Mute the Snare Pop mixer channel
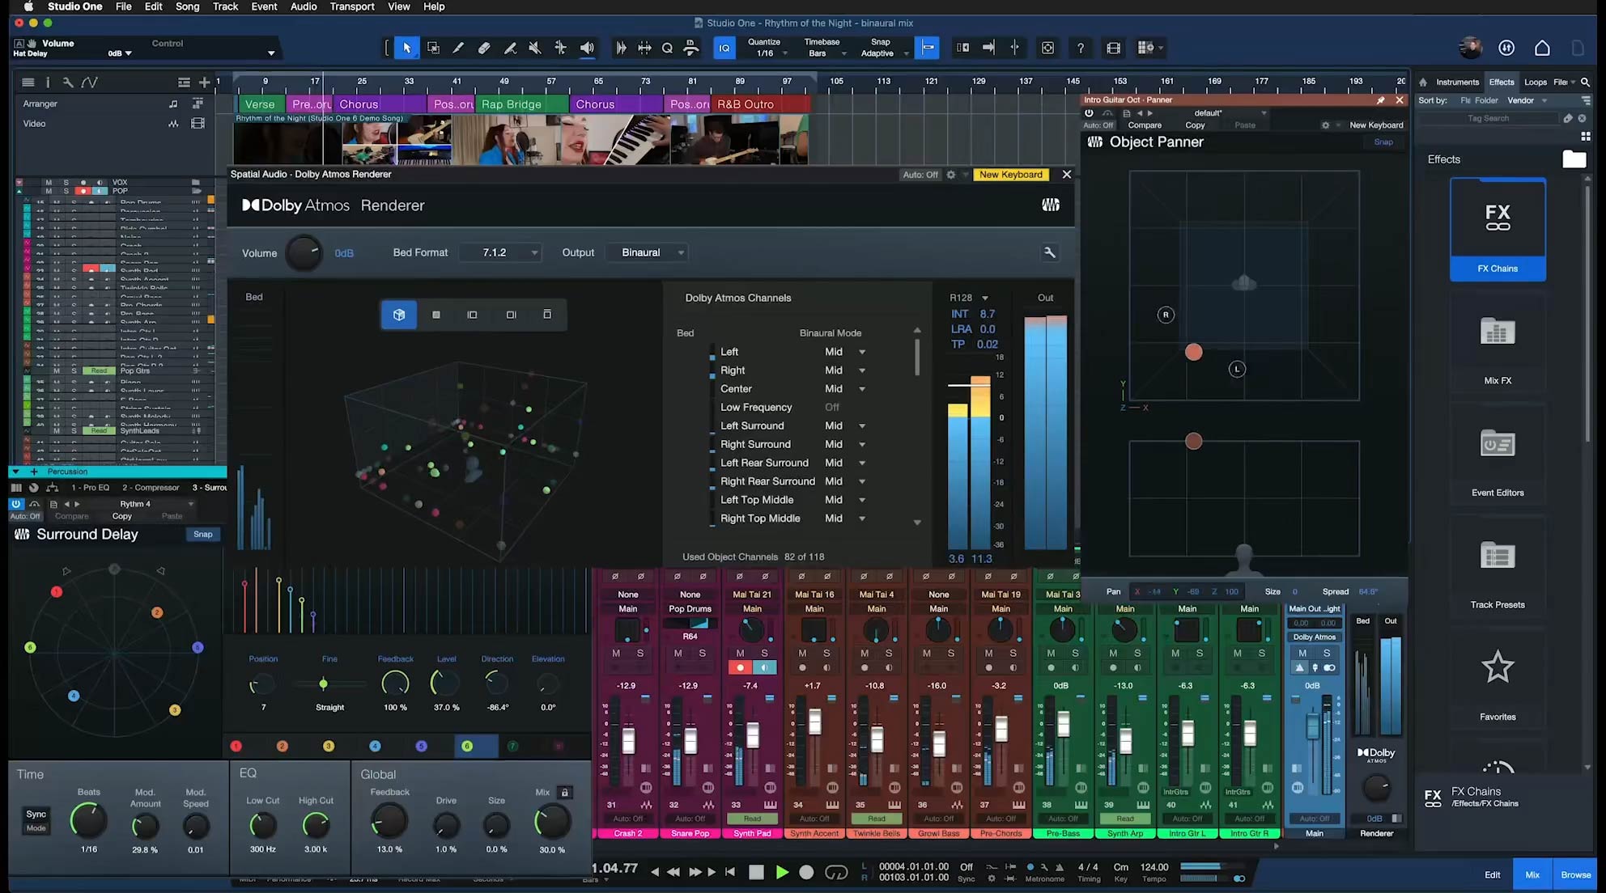The width and height of the screenshot is (1606, 893). tap(678, 654)
